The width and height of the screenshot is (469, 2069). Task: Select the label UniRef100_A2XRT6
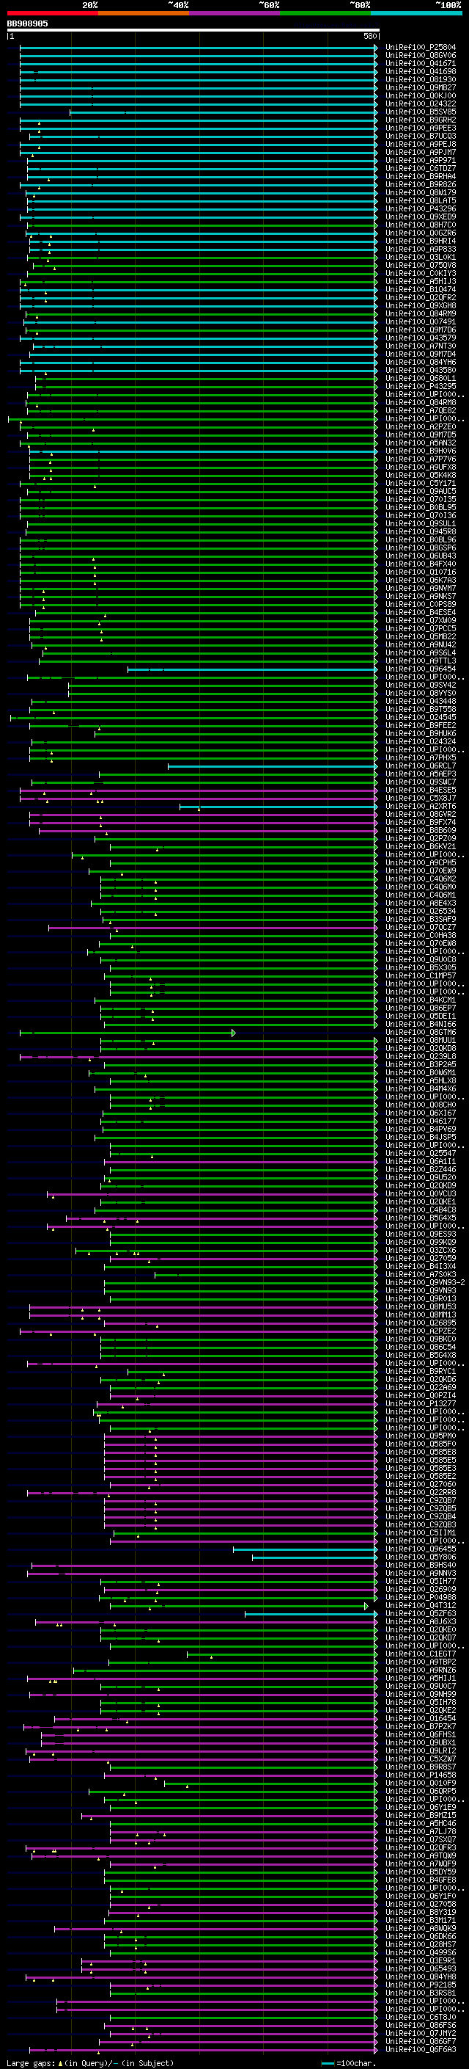[x=421, y=807]
